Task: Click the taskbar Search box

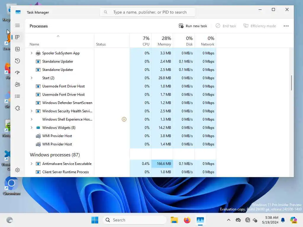Action: [x=135, y=220]
